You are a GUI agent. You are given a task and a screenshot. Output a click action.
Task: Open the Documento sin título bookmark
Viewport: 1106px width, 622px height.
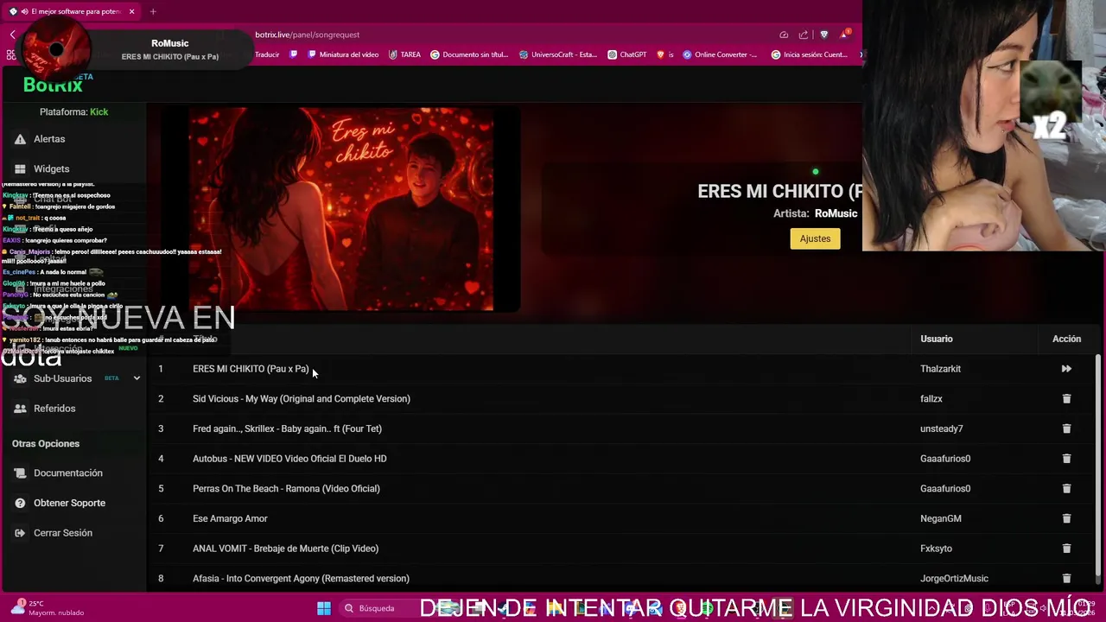coord(469,54)
